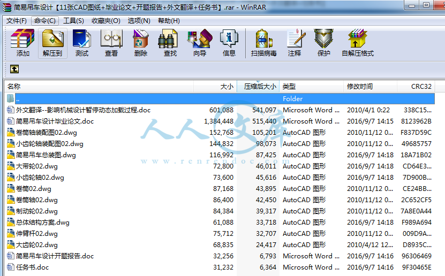The height and width of the screenshot is (276, 445).
Task: Click the DWG icon beside 总体结构方案.dwg
Action: click(11, 222)
